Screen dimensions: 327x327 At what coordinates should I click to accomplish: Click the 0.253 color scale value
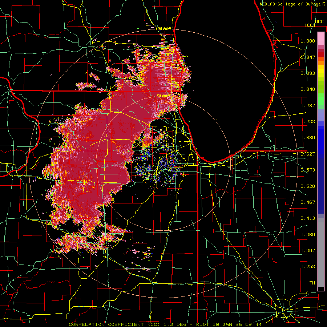click(308, 267)
